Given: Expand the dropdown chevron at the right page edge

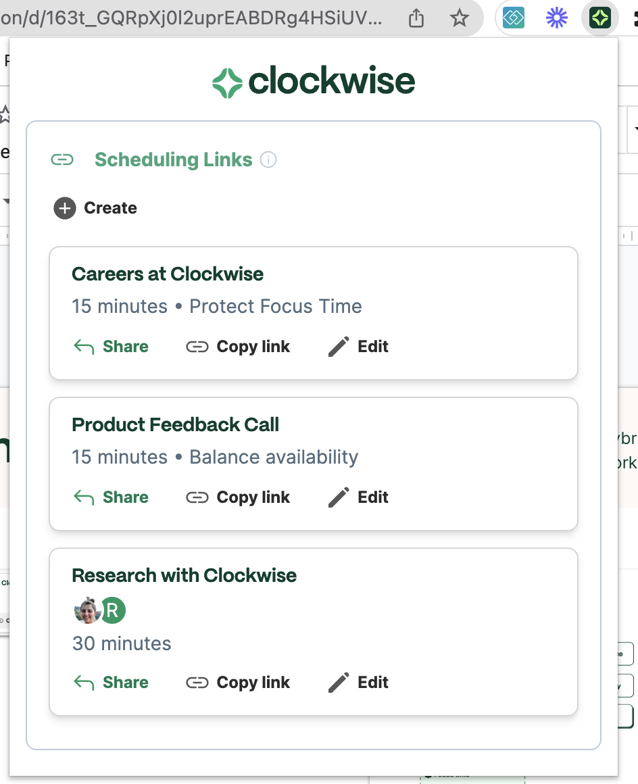Looking at the screenshot, I should tap(635, 128).
